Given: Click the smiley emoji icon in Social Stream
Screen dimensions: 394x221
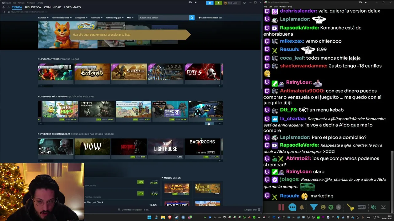Looking at the screenshot, I should click(323, 207).
